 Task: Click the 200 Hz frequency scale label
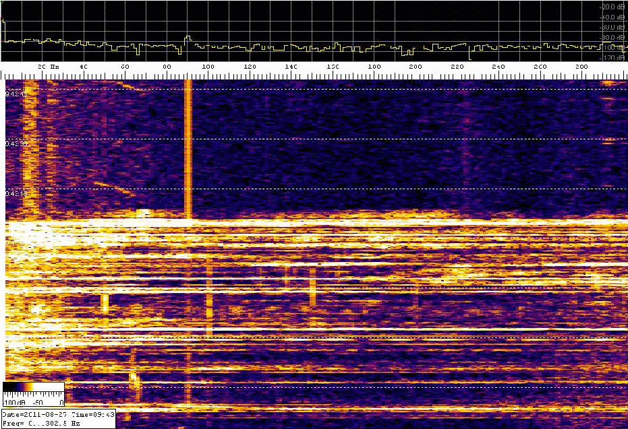pyautogui.click(x=416, y=67)
